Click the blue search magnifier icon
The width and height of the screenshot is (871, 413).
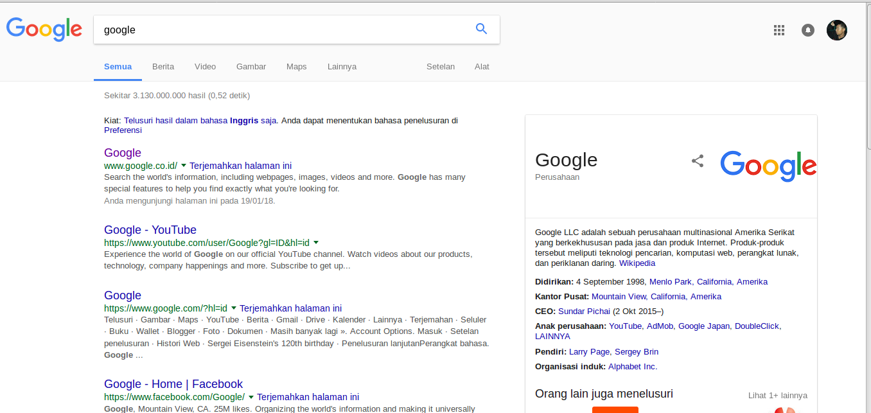[x=481, y=29]
